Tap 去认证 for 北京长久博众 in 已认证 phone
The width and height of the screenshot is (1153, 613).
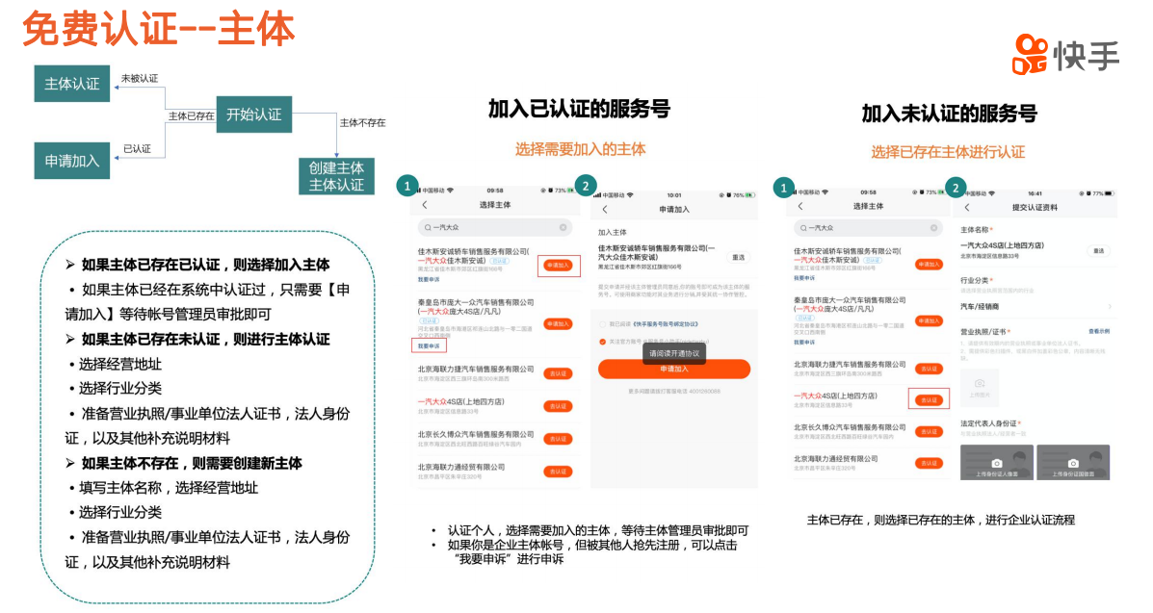558,439
